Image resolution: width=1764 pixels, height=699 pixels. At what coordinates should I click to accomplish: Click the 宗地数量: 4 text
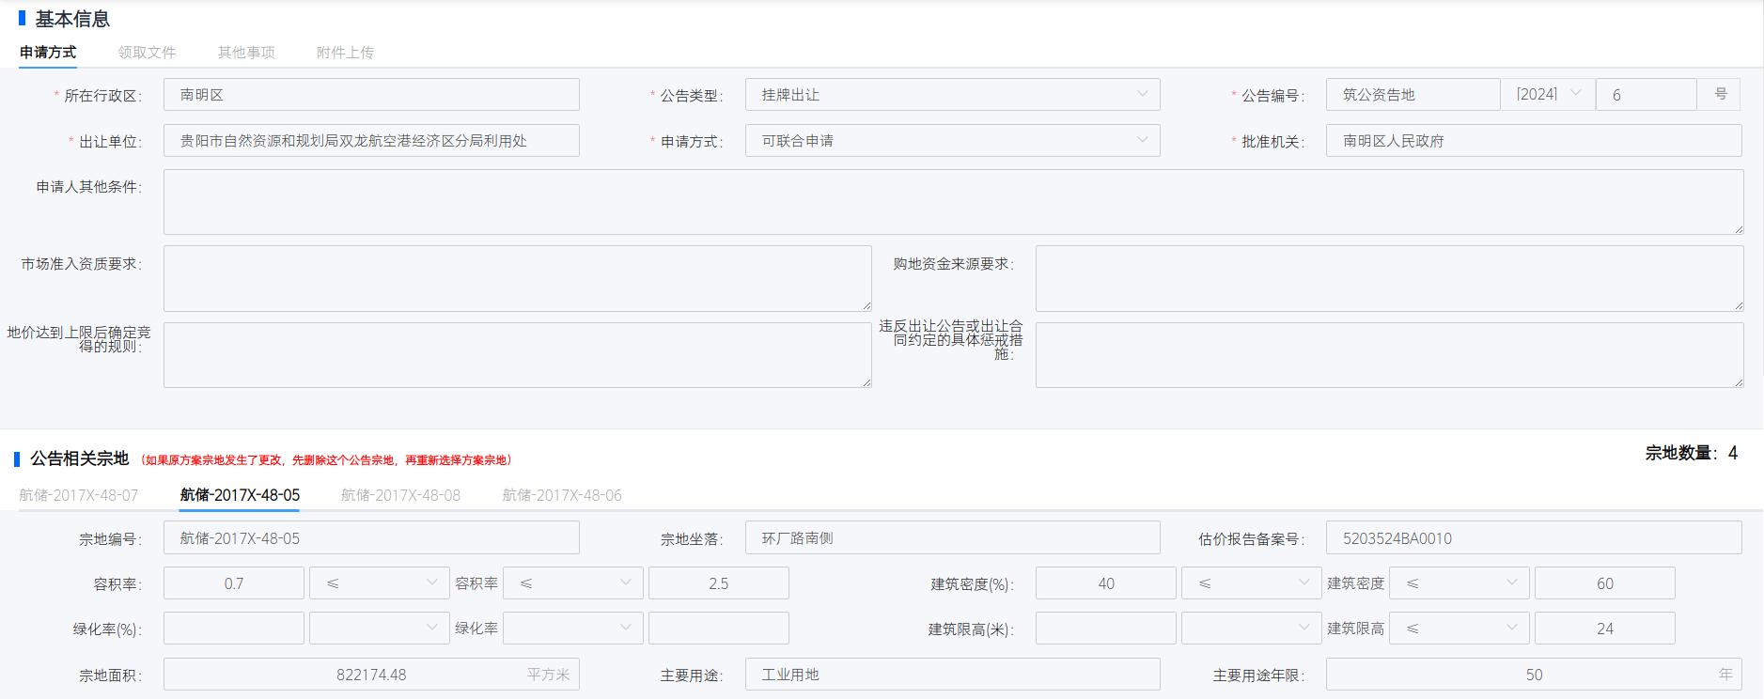tap(1691, 453)
